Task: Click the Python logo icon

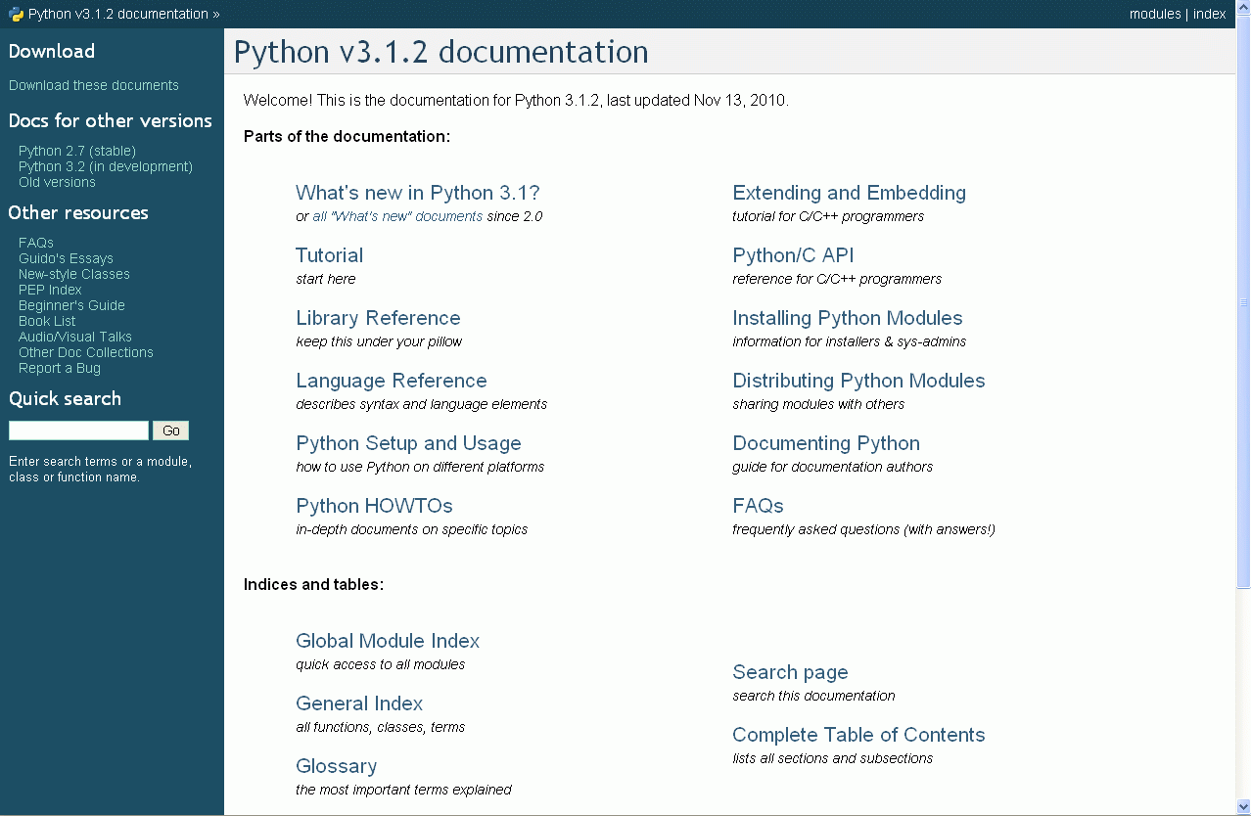Action: 17,14
